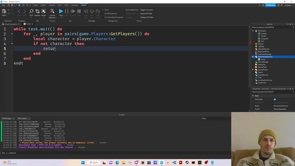The width and height of the screenshot is (295, 166).
Task: Open the Find search tool
Action: 31,11
